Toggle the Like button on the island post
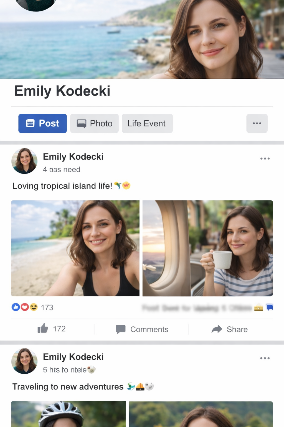The height and width of the screenshot is (427, 284). pyautogui.click(x=54, y=329)
